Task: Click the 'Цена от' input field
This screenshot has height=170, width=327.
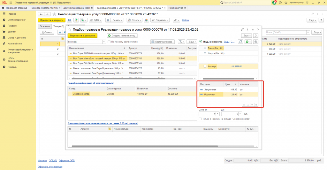Action: 207,114
